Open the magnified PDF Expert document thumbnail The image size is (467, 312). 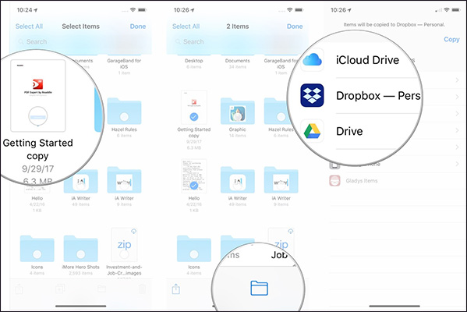tap(38, 95)
